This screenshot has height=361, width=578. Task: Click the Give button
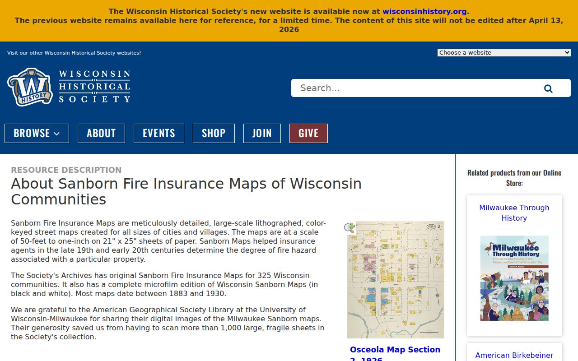[x=308, y=133]
